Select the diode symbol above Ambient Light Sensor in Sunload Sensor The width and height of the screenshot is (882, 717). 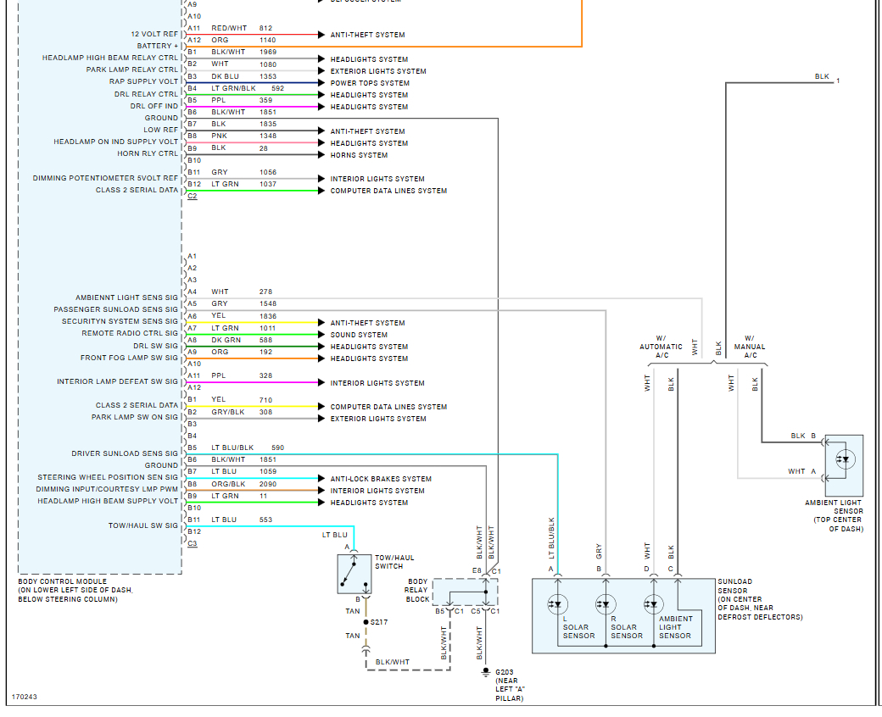click(654, 604)
